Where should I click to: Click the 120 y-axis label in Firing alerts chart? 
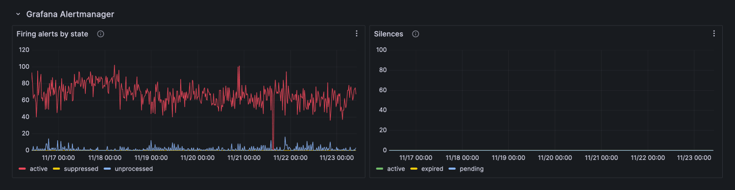pos(24,50)
